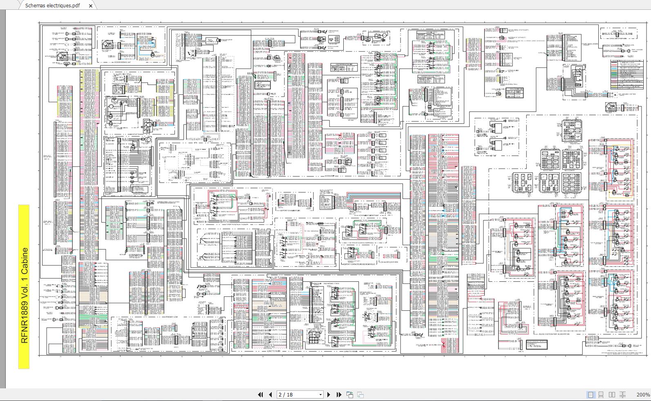The width and height of the screenshot is (651, 401).
Task: Click the left vertical scrollbar strip
Action: pos(3,199)
